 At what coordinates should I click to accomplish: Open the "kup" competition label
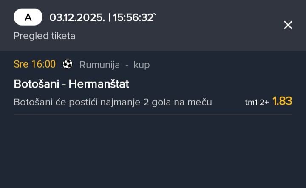[142, 65]
